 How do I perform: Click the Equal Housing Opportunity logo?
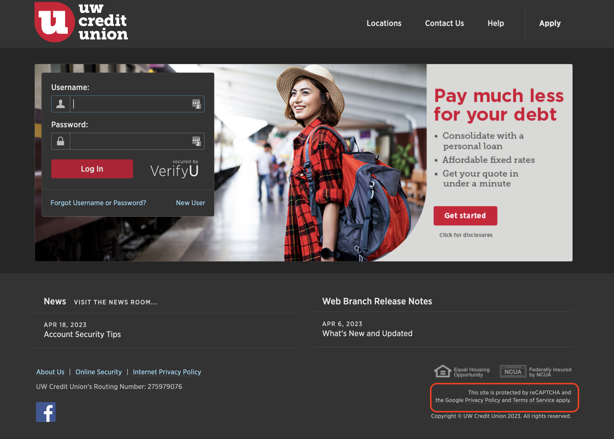click(x=462, y=372)
